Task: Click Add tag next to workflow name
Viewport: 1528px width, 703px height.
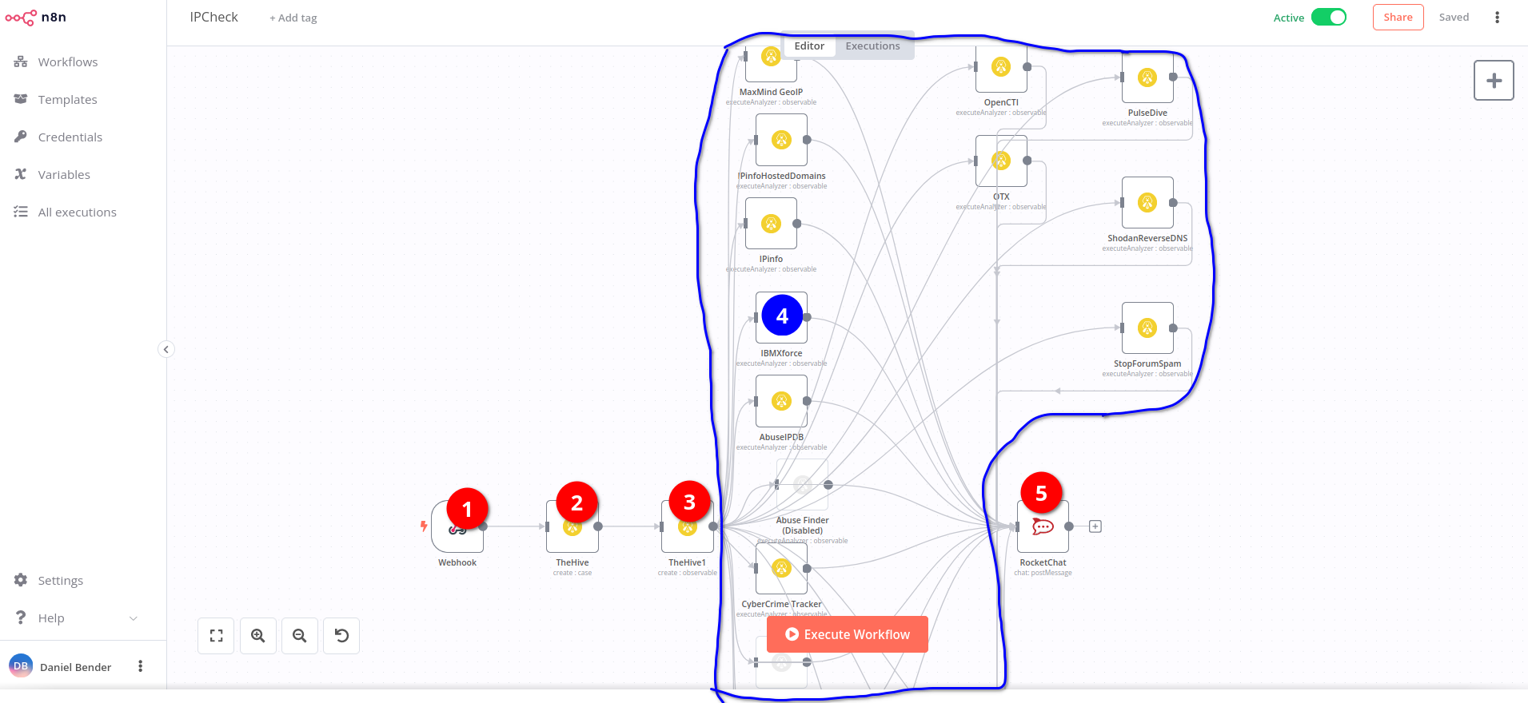Action: tap(293, 18)
